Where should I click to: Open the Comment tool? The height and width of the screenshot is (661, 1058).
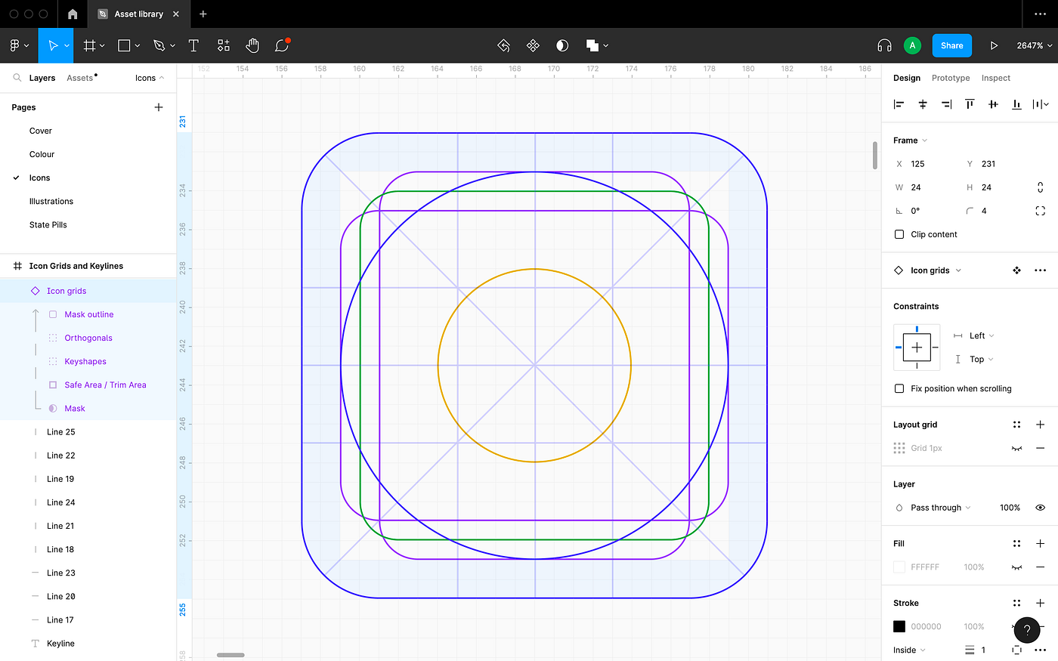pyautogui.click(x=280, y=45)
